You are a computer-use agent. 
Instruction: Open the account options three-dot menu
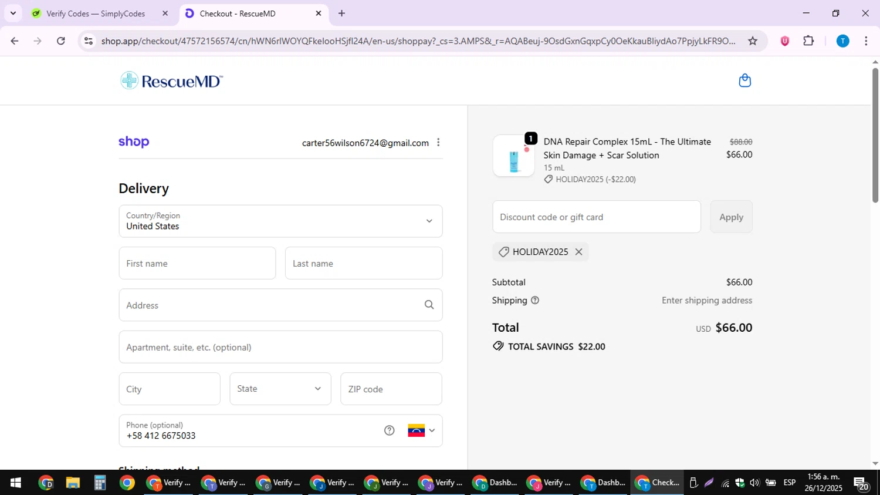point(438,143)
